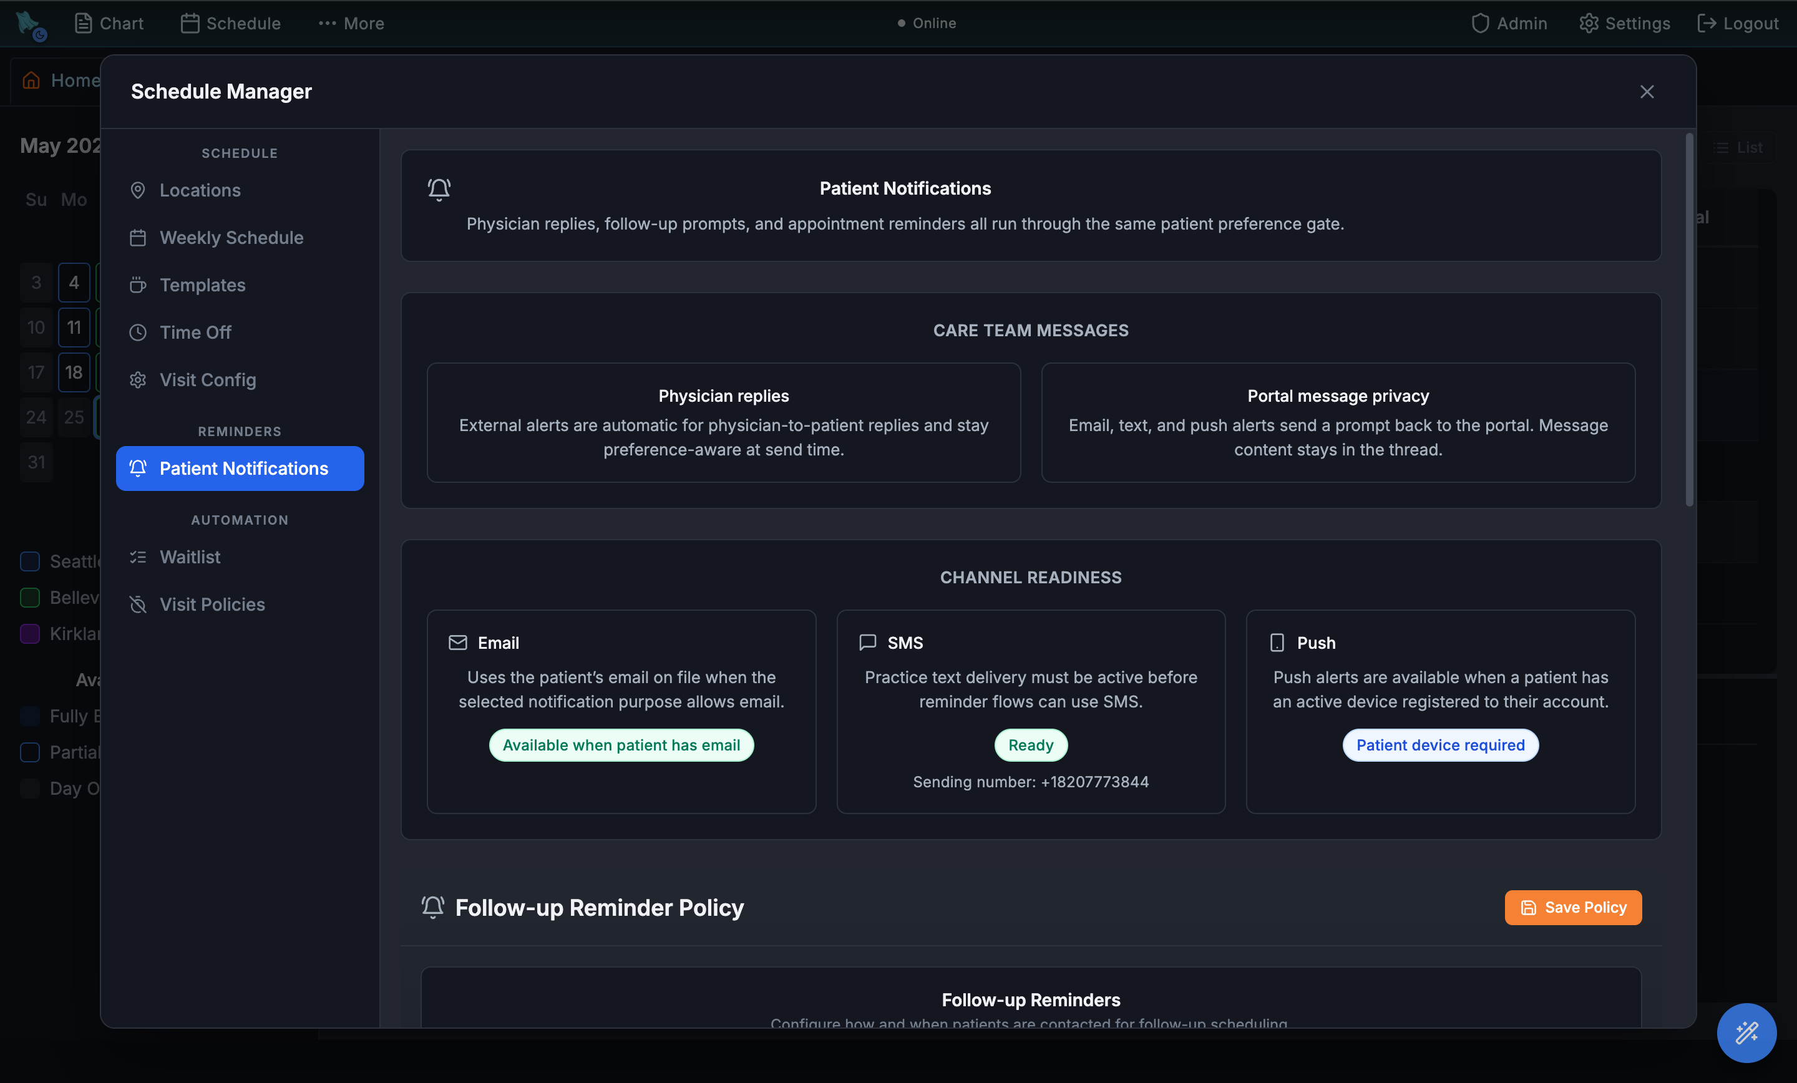Screen dimensions: 1797x1083
Task: Save the follow-up reminder policy
Action: coord(1573,907)
